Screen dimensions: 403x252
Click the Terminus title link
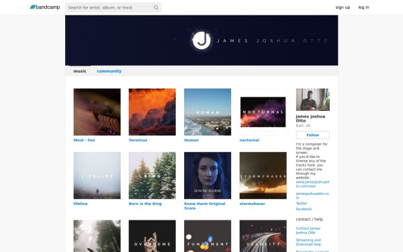pyautogui.click(x=138, y=140)
